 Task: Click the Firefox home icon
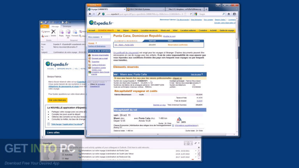point(229,14)
